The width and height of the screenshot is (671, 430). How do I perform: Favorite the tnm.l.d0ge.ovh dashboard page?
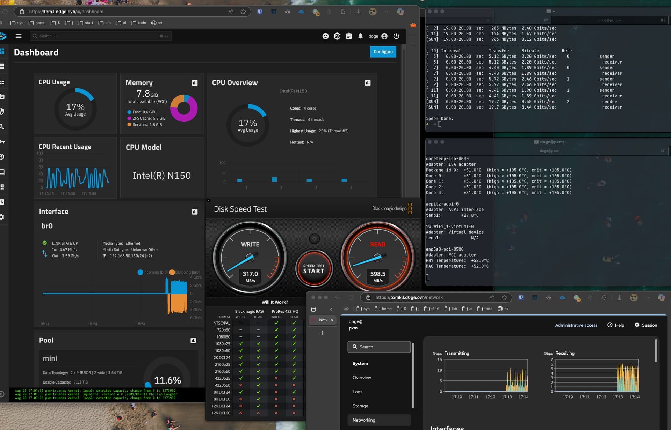point(243,12)
